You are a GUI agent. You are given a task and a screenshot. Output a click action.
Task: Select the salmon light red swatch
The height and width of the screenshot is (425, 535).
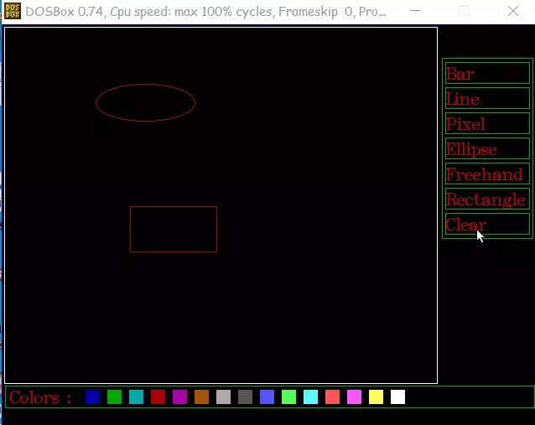pos(333,397)
